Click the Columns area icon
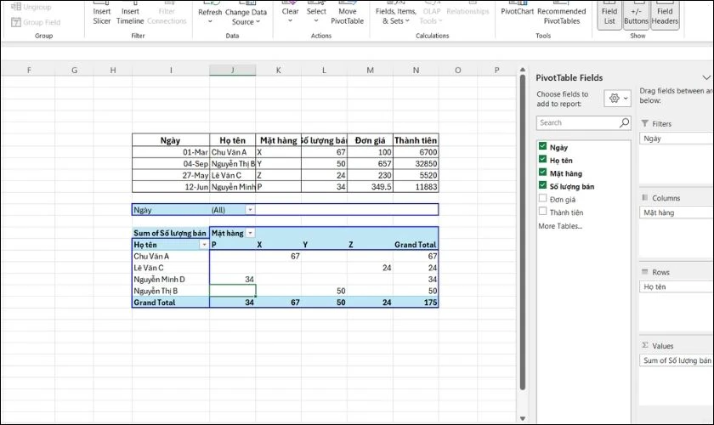 645,198
